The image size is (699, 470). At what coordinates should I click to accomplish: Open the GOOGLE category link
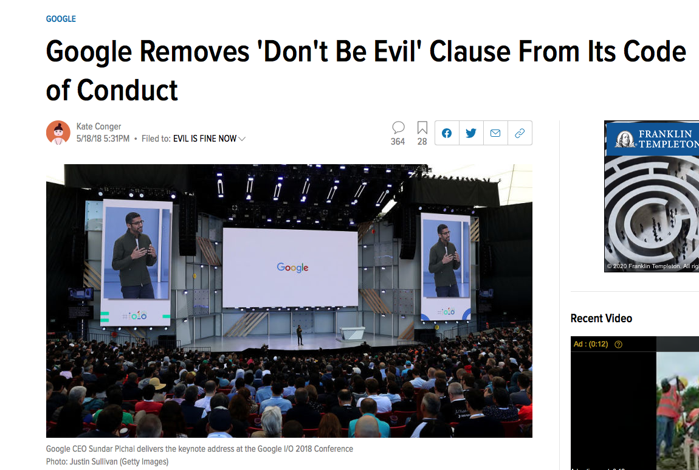(61, 19)
